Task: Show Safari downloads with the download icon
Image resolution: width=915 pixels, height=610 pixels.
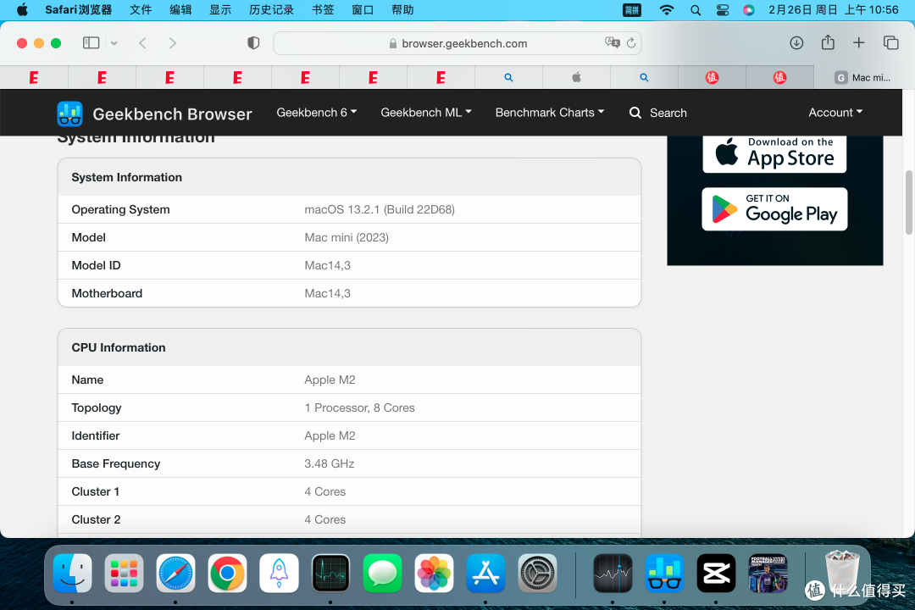Action: coord(796,42)
